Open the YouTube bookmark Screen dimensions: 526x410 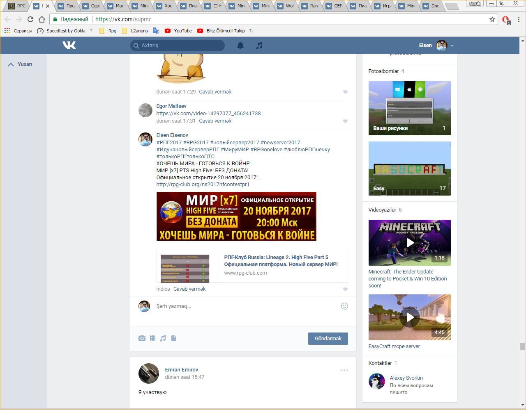point(178,31)
